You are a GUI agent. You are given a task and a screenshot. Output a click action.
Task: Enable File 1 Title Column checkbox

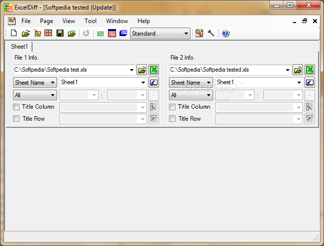tap(16, 107)
